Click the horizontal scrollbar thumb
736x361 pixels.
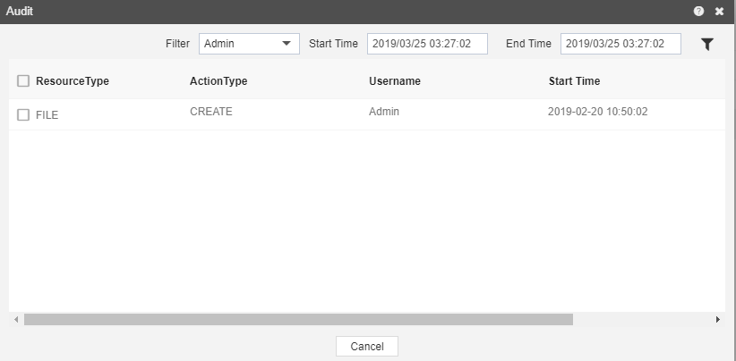(x=298, y=319)
